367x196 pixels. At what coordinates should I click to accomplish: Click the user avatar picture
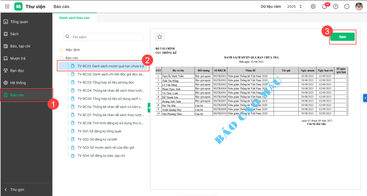click(x=359, y=6)
